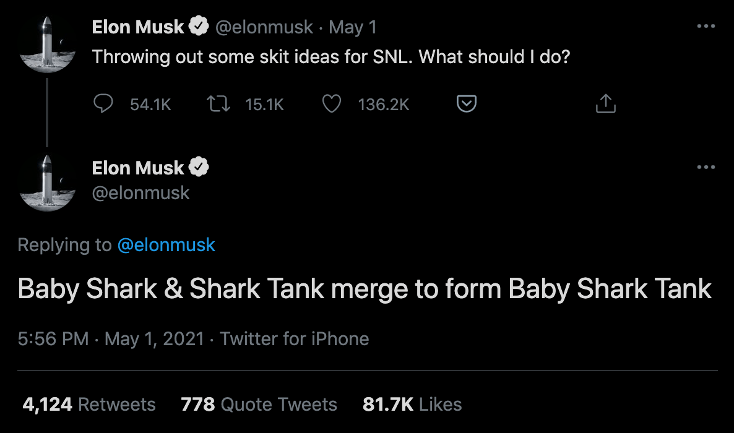Retweet the SNL skit ideas tweet
Viewport: 734px width, 433px height.
coord(217,105)
